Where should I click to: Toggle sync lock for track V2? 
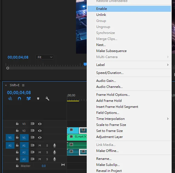[x=33, y=131]
